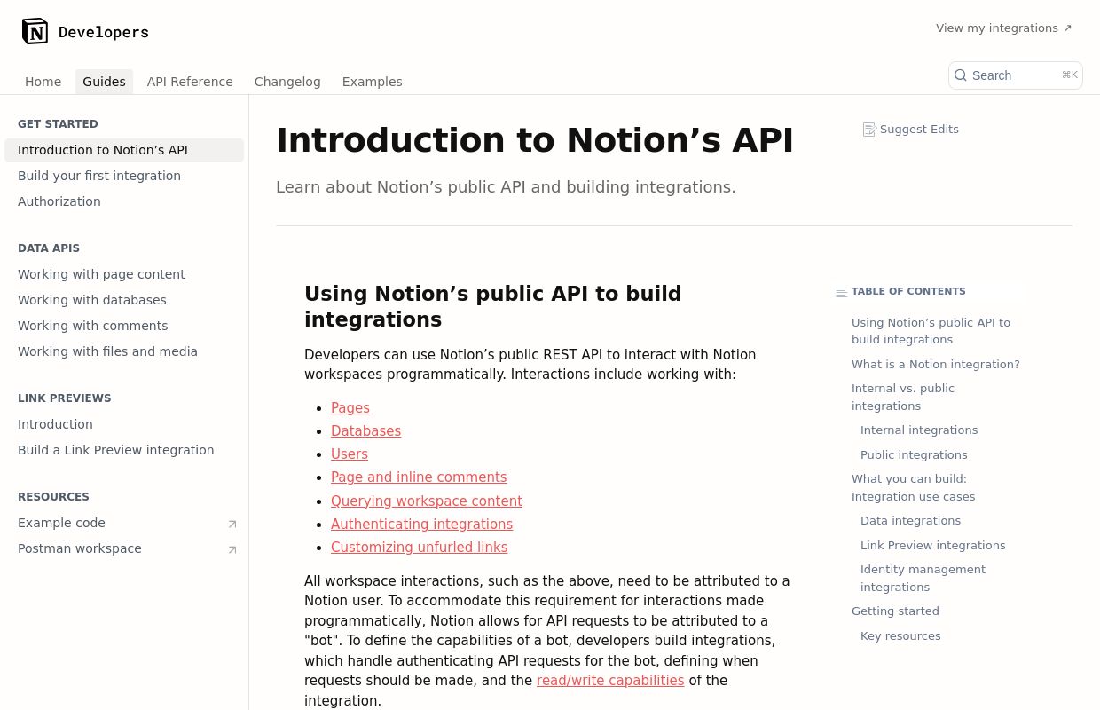Screen dimensions: 1100x710
Task: Click external-link arrow beside Postman workspace
Action: (x=232, y=550)
